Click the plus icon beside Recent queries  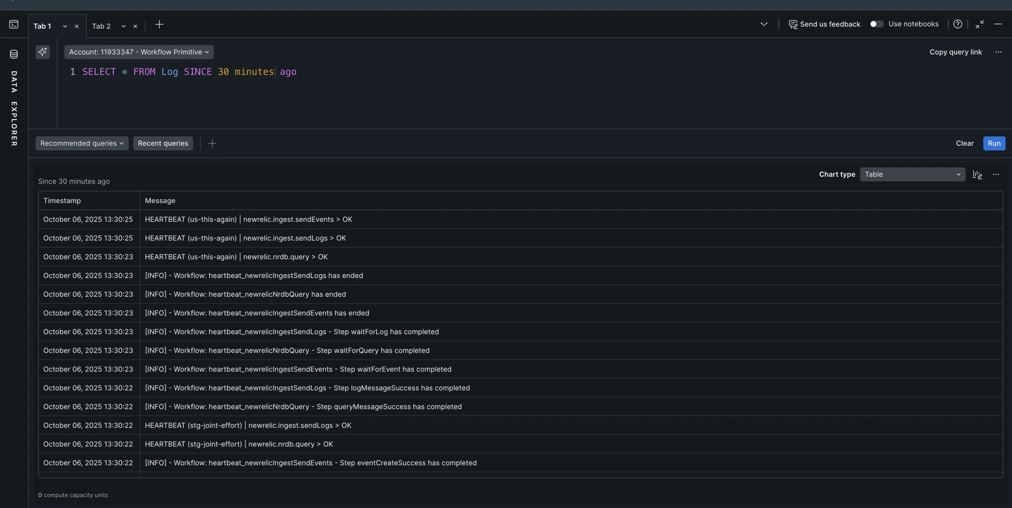pyautogui.click(x=212, y=143)
